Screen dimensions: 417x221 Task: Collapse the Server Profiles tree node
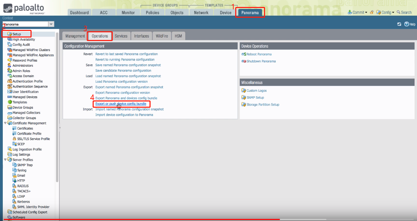point(5,160)
